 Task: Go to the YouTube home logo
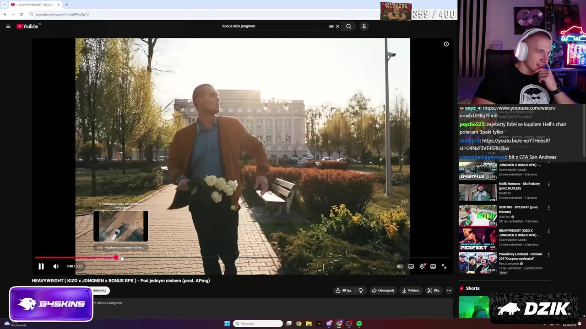point(27,27)
